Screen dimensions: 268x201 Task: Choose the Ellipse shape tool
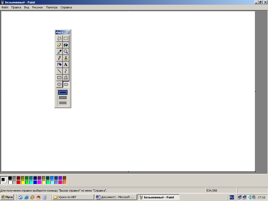(59, 84)
